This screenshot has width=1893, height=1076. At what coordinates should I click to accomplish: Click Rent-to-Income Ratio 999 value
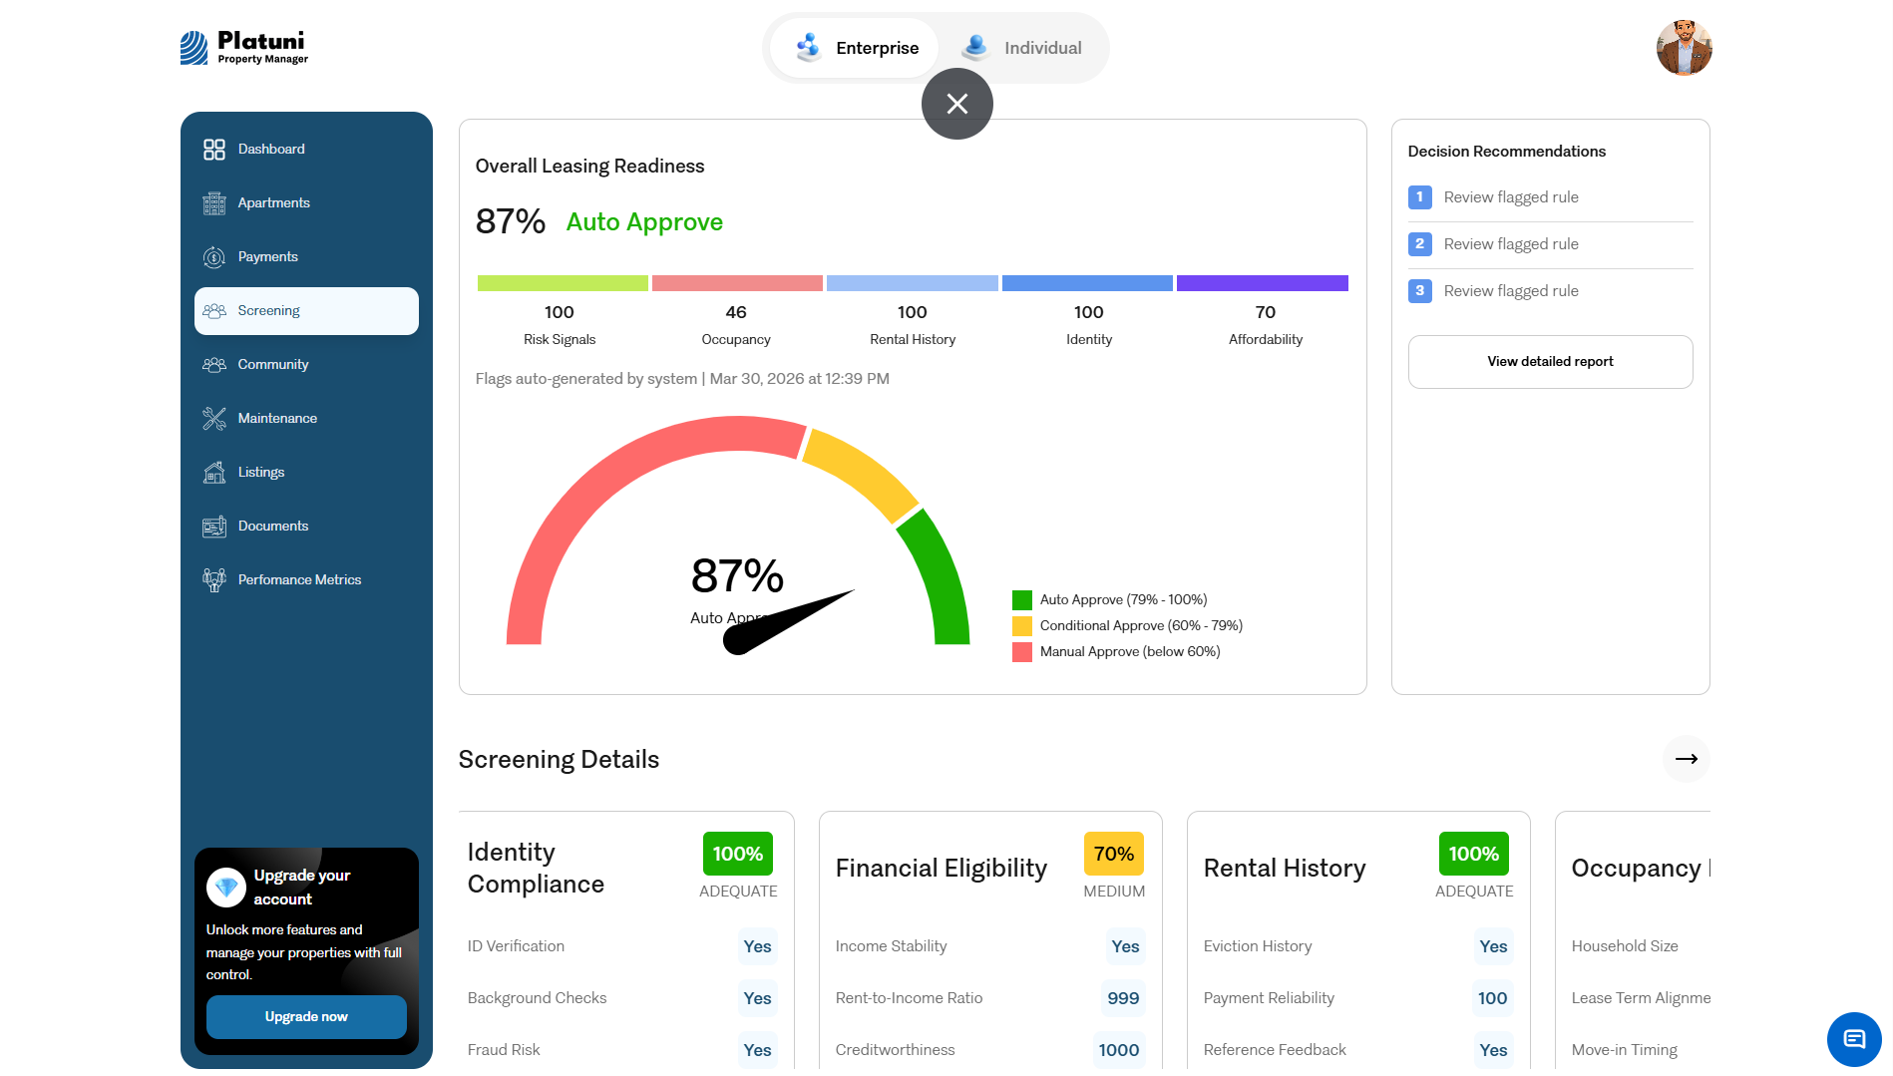click(1123, 998)
